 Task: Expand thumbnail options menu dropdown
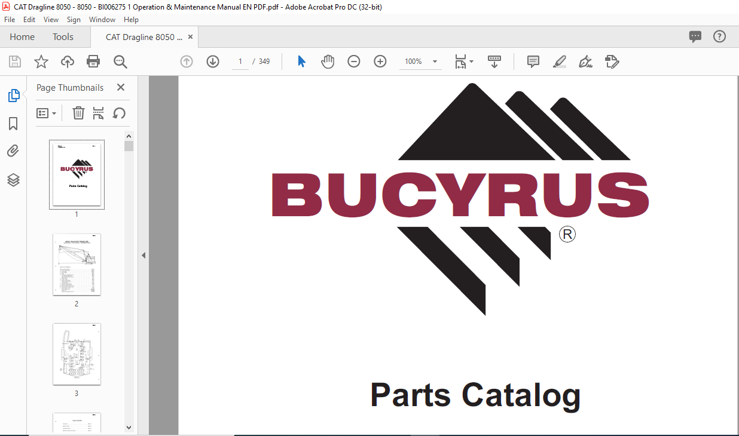[x=46, y=113]
